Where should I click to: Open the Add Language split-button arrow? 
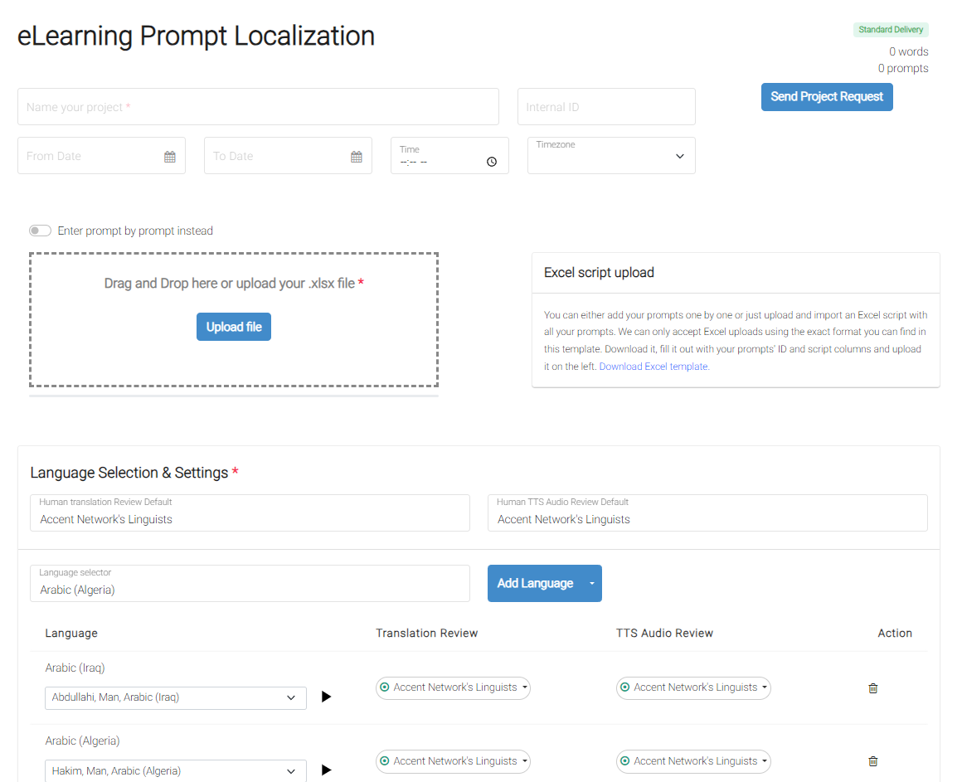click(591, 584)
